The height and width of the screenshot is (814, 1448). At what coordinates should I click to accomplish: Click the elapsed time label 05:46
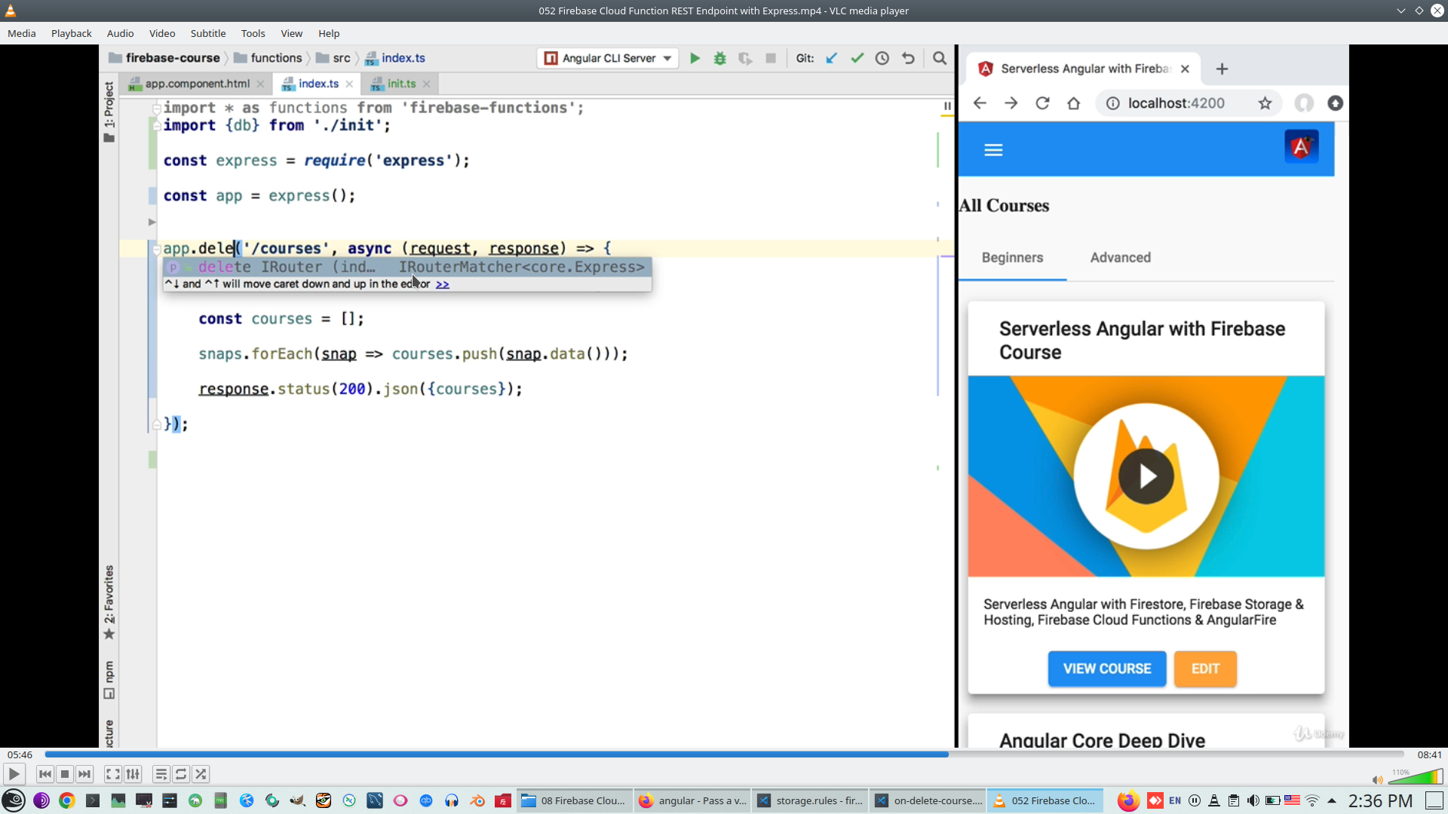[x=20, y=754]
